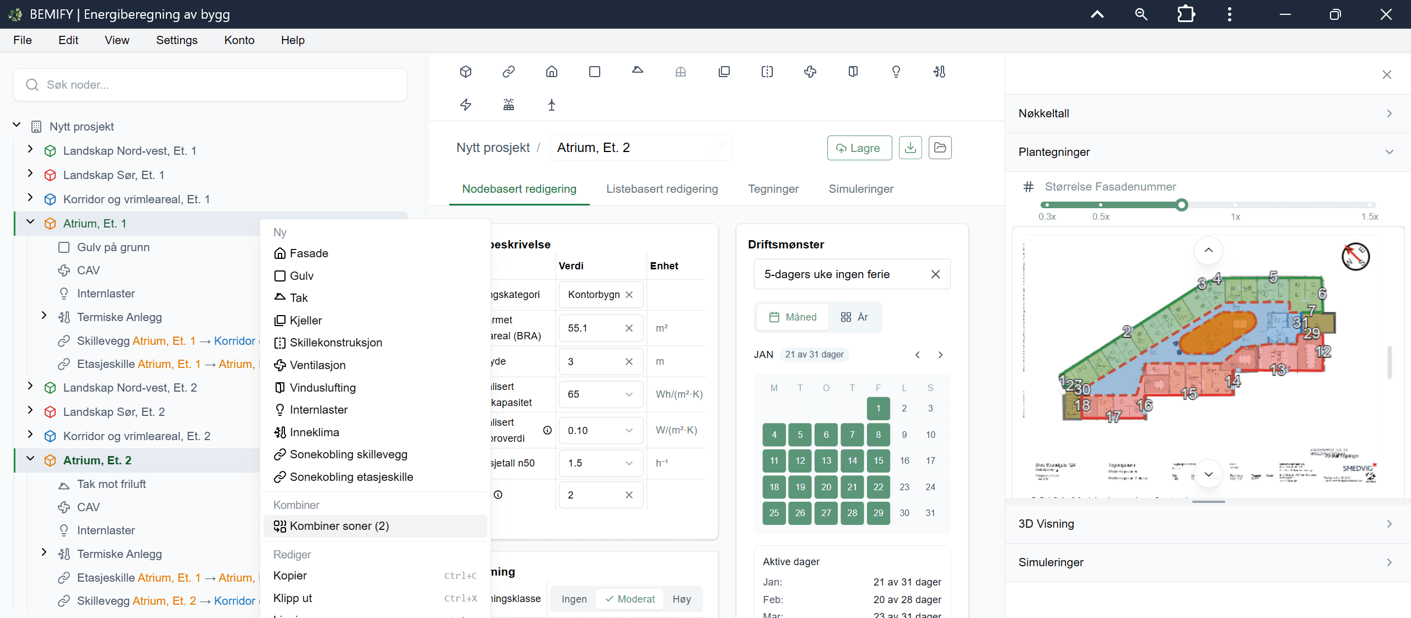The image size is (1411, 618).
Task: Open the three-dot menu in title bar
Action: [x=1230, y=14]
